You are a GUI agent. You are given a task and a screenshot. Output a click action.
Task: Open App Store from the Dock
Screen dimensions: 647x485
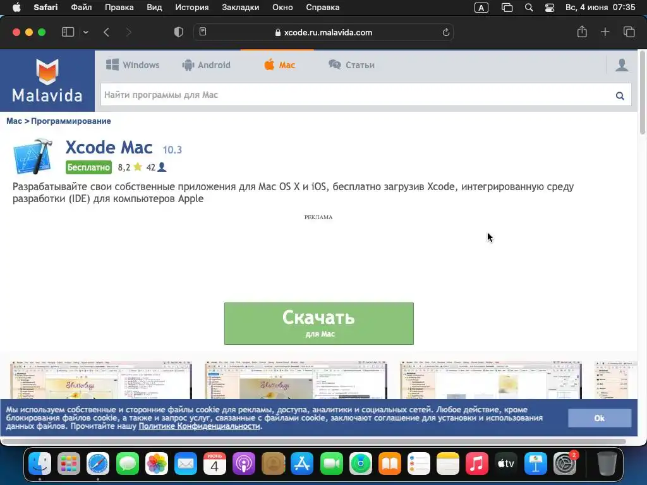(302, 464)
